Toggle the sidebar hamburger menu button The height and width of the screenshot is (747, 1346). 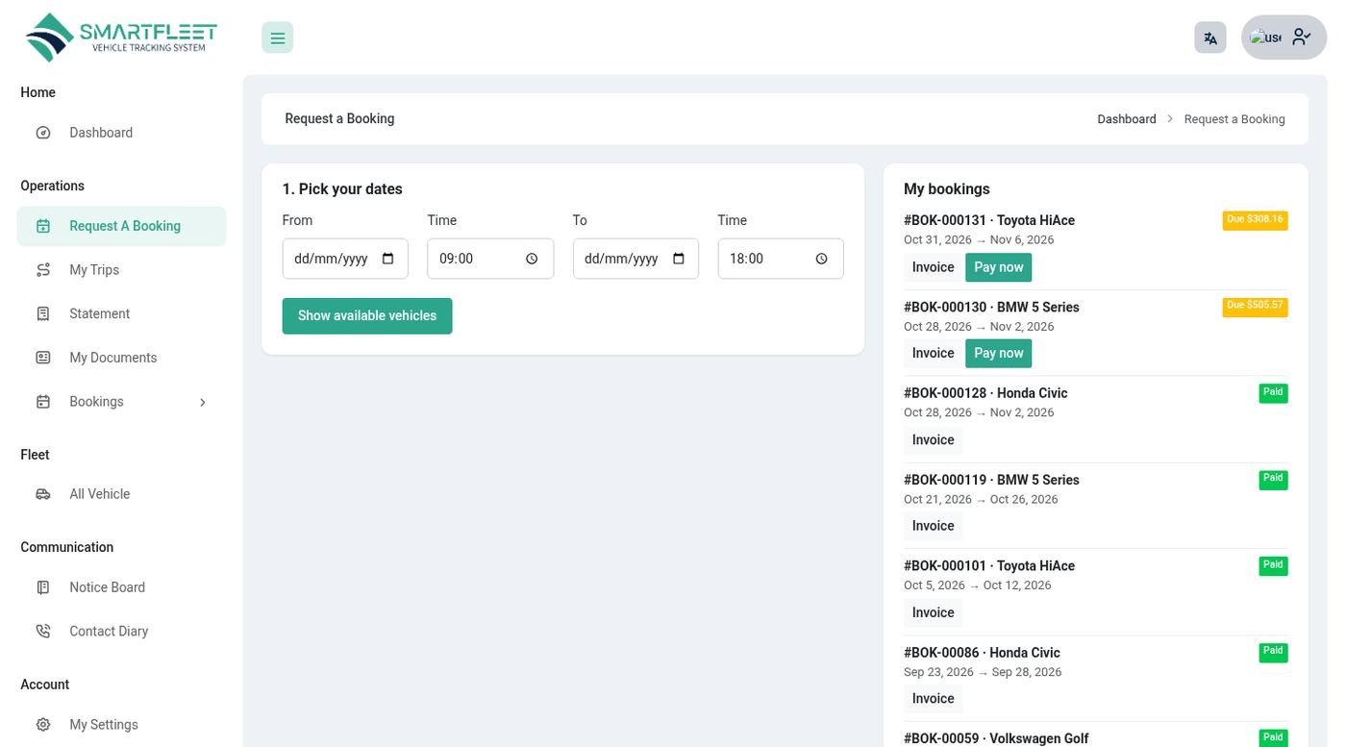(277, 37)
